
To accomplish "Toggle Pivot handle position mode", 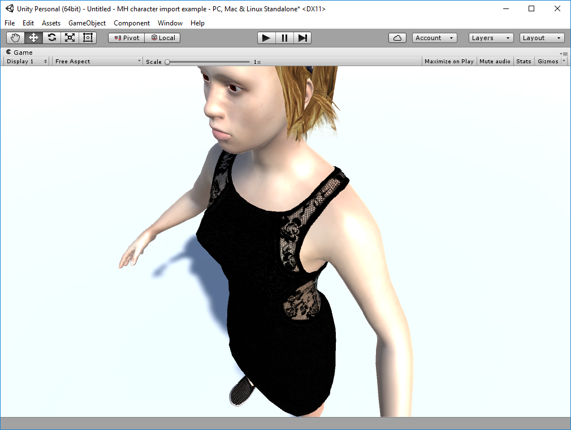I will 126,38.
